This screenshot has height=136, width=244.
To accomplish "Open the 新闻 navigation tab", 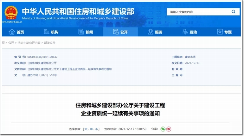I will pyautogui.click(x=86, y=32).
